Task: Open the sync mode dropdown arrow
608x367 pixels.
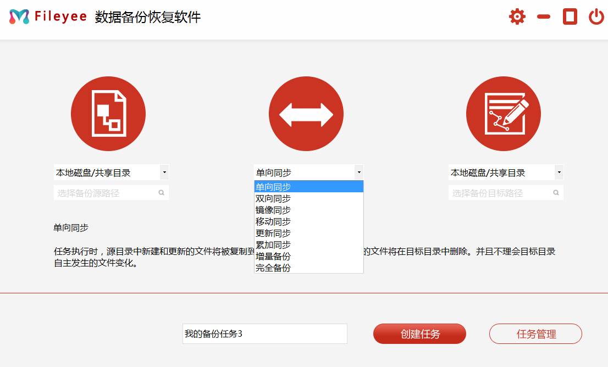Action: click(x=359, y=172)
